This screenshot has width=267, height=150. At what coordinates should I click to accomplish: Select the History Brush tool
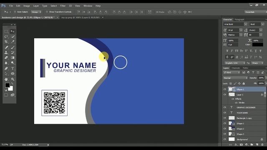click(x=13, y=52)
